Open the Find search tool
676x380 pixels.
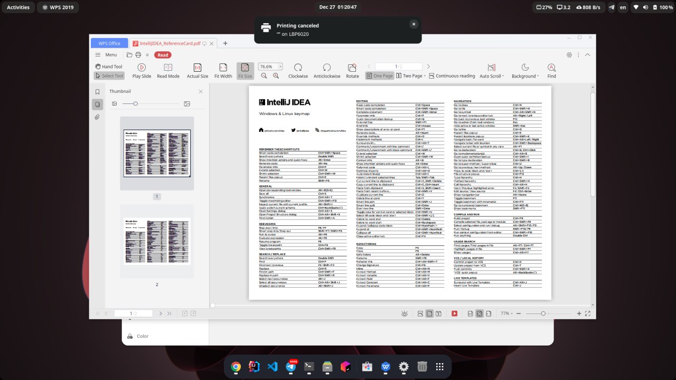551,68
